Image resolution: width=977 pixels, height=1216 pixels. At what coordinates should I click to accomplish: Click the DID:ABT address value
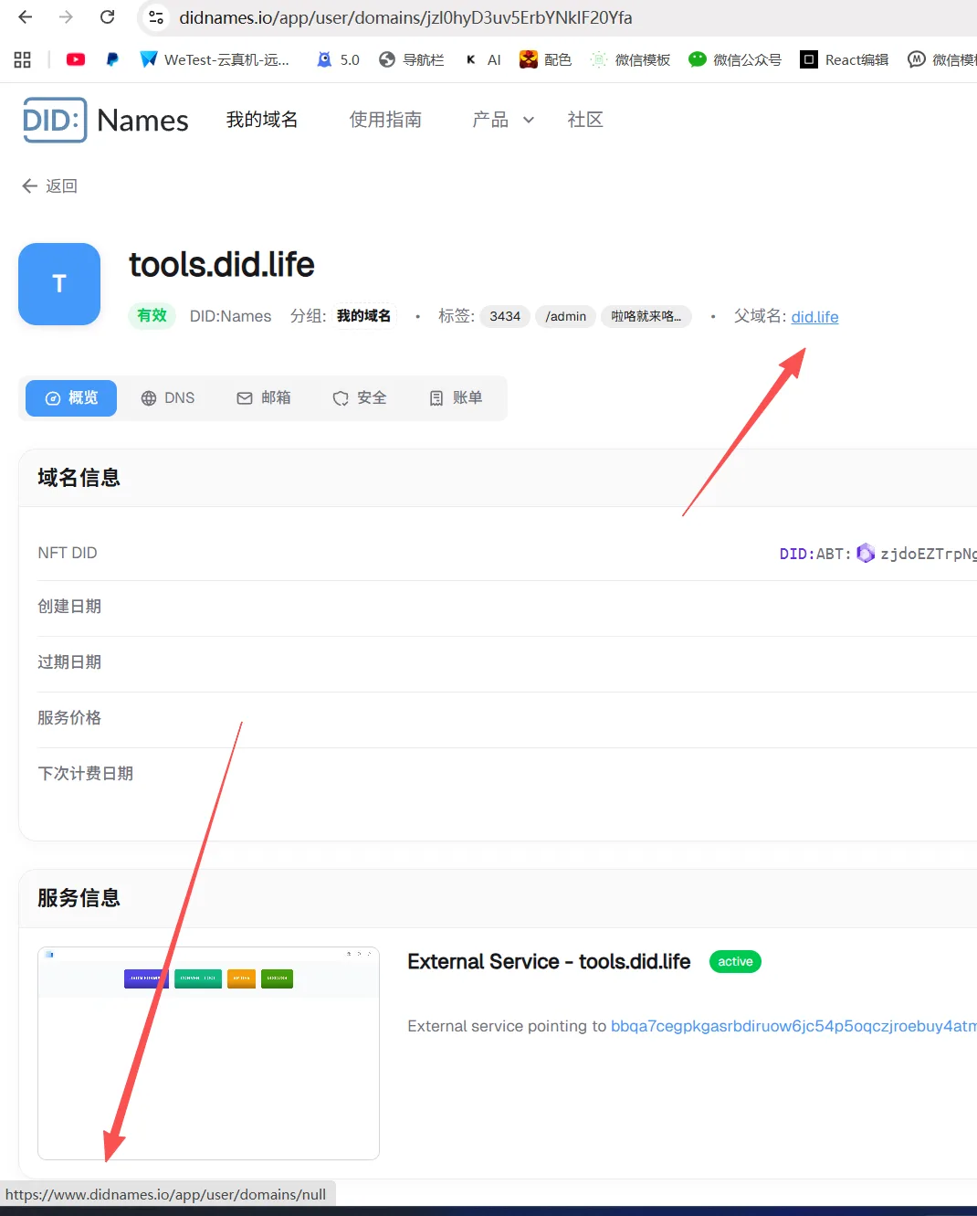point(877,554)
